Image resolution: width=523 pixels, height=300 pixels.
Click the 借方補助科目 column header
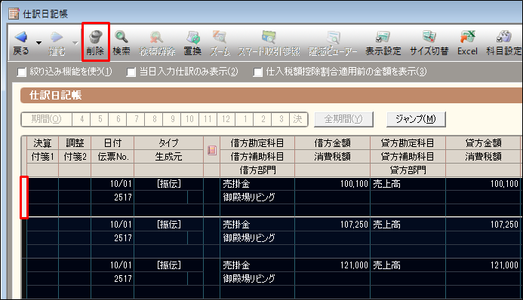(257, 157)
